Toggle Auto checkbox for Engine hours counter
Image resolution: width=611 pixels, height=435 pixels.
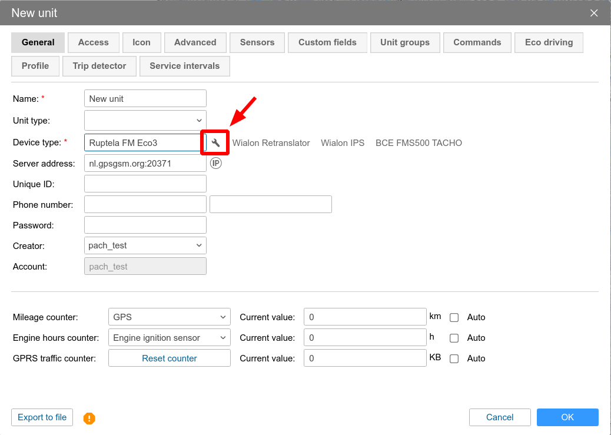[x=454, y=338]
